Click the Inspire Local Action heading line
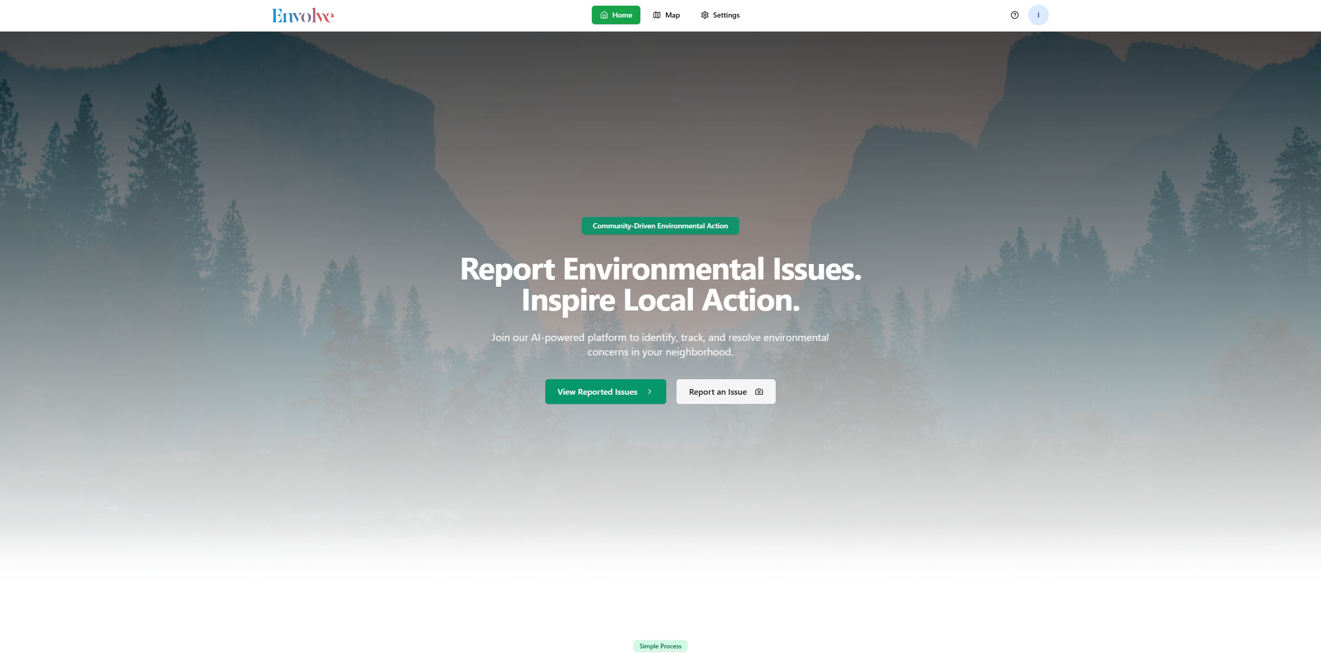 660,300
